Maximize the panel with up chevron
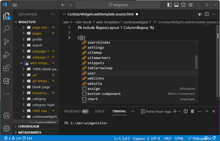This screenshot has height=141, width=220. 207,111
